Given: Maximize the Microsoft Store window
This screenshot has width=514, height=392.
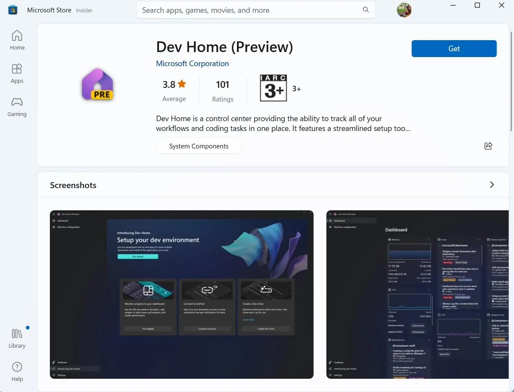Looking at the screenshot, I should [477, 5].
